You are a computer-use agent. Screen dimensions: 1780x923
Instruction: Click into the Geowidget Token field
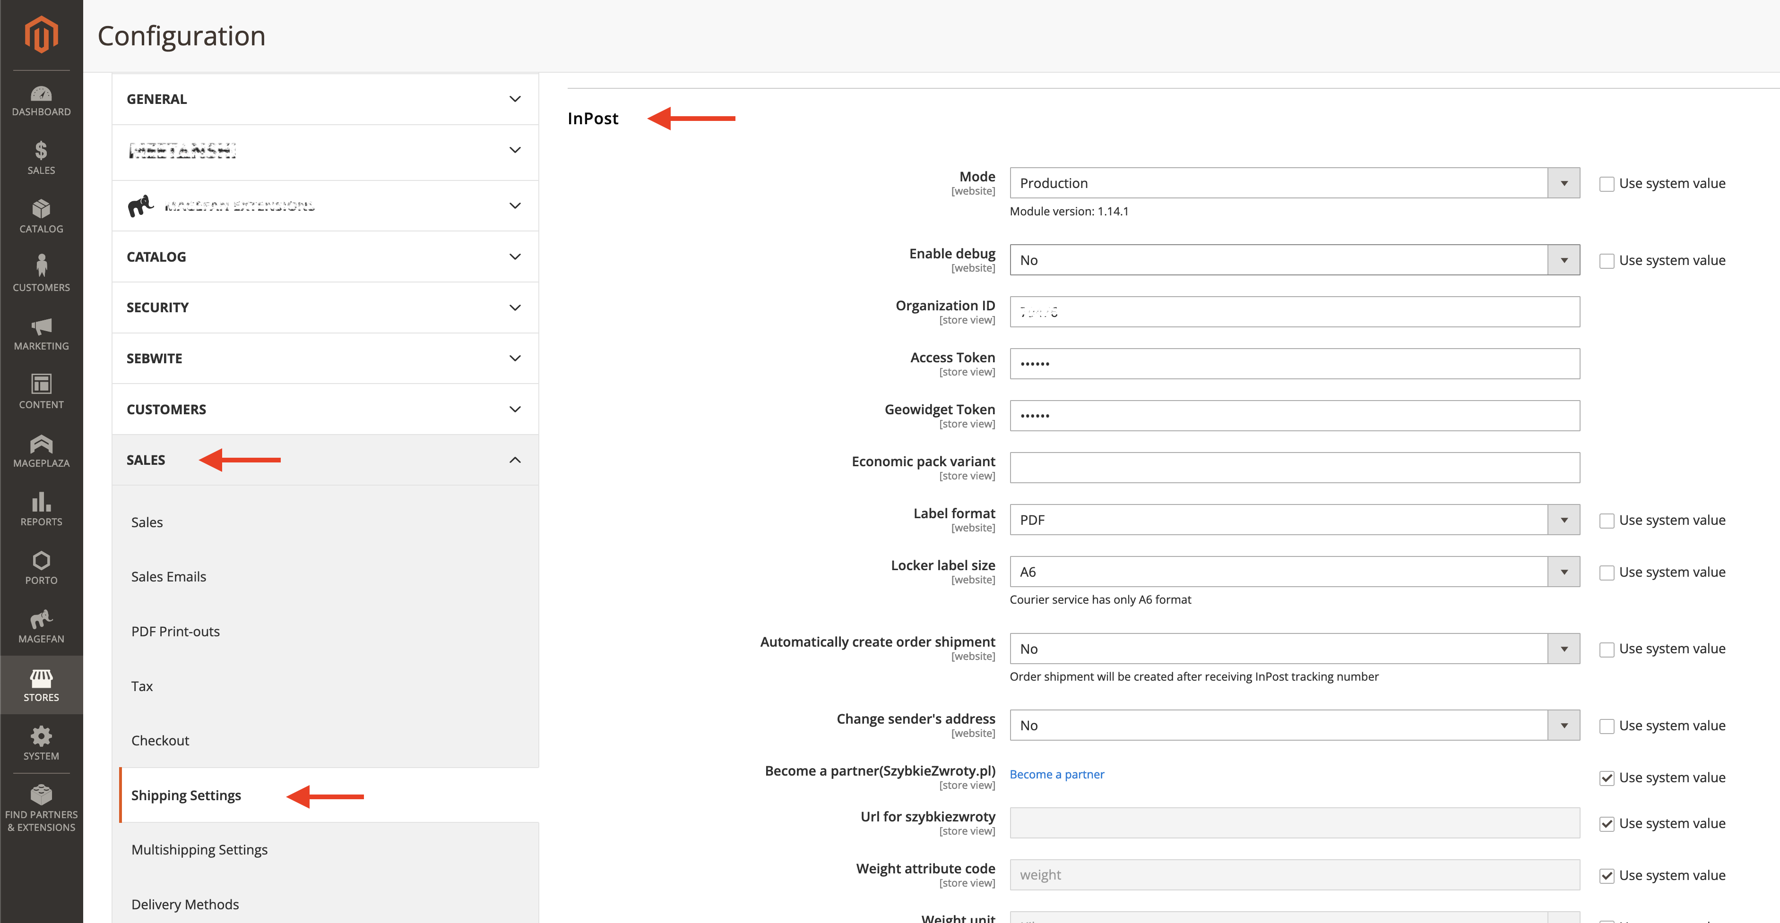coord(1294,416)
